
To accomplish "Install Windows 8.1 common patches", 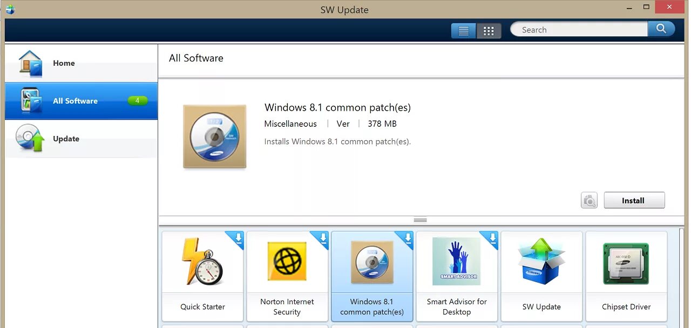I will tap(634, 200).
